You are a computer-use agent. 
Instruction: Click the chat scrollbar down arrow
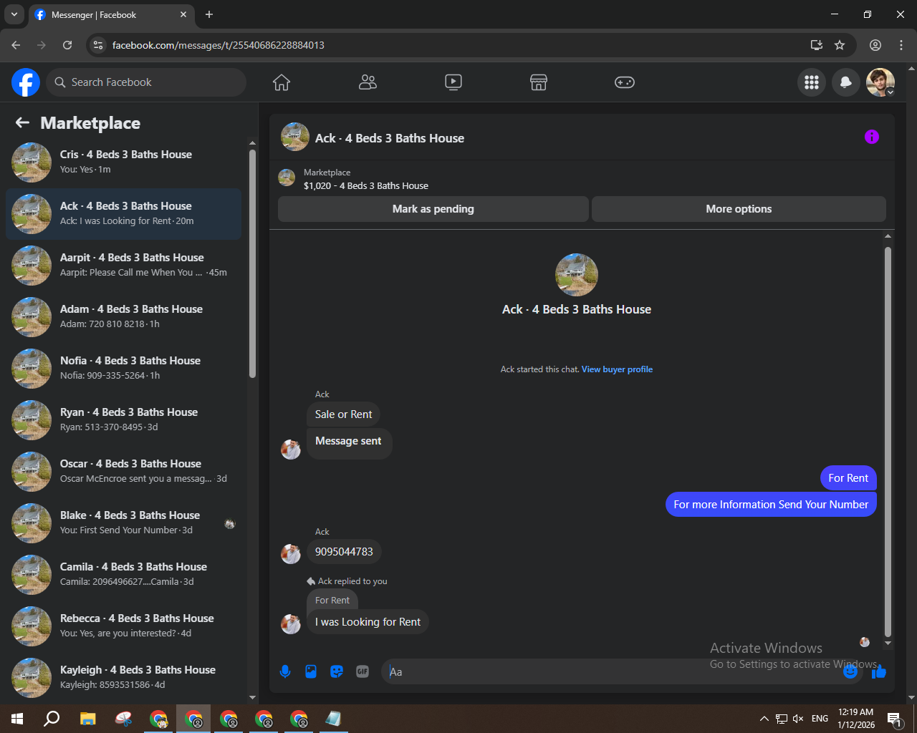point(888,644)
